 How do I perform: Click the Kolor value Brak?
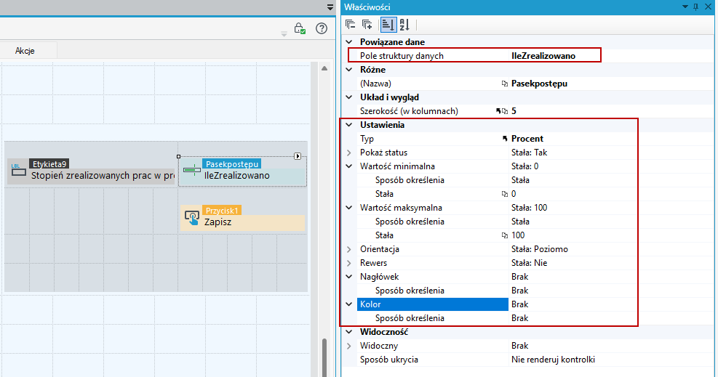click(519, 304)
